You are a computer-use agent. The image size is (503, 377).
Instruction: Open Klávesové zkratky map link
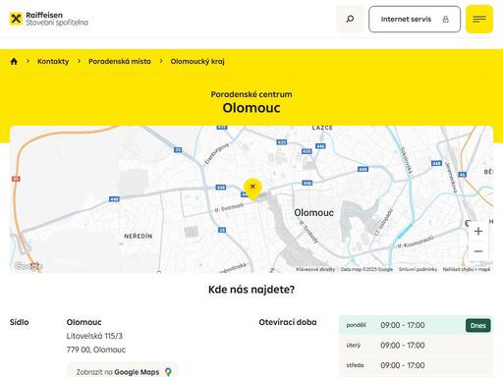[315, 269]
